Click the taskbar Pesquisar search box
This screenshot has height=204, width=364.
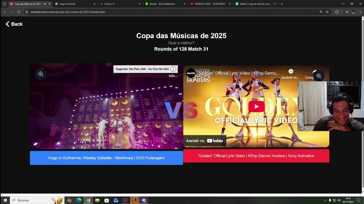(x=37, y=200)
